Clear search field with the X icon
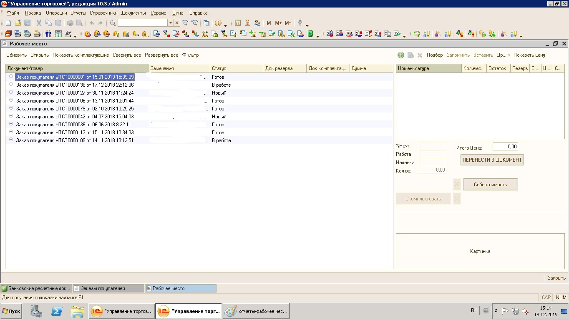The height and width of the screenshot is (320, 569). pyautogui.click(x=177, y=23)
